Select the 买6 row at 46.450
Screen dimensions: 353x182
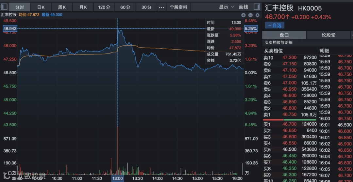(x=290, y=156)
